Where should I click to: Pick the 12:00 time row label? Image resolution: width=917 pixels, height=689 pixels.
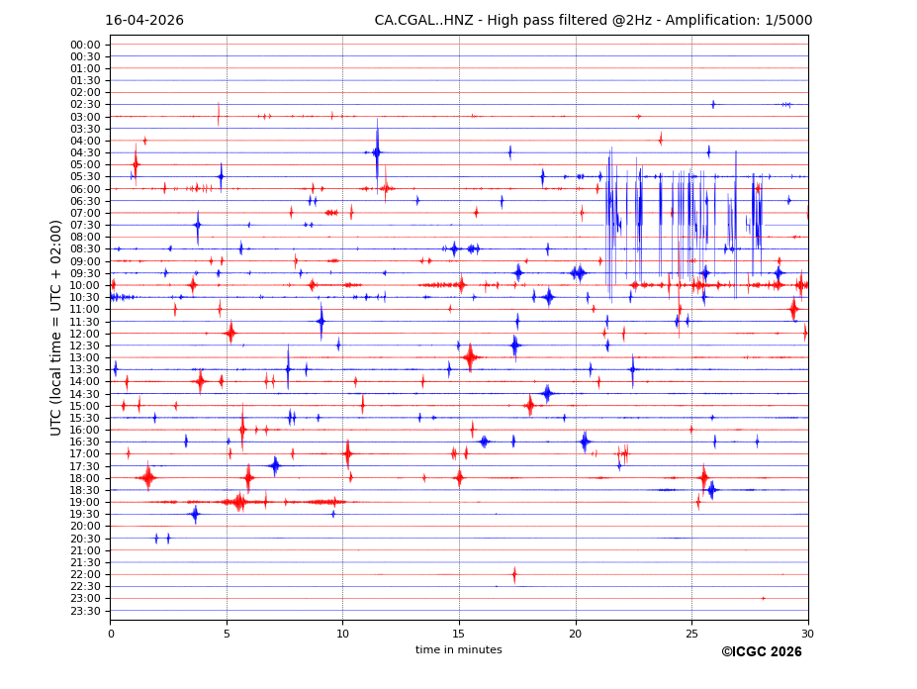click(85, 334)
